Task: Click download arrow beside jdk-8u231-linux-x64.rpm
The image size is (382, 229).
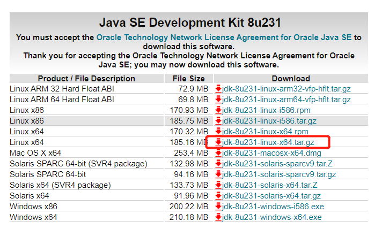Action: pos(218,132)
